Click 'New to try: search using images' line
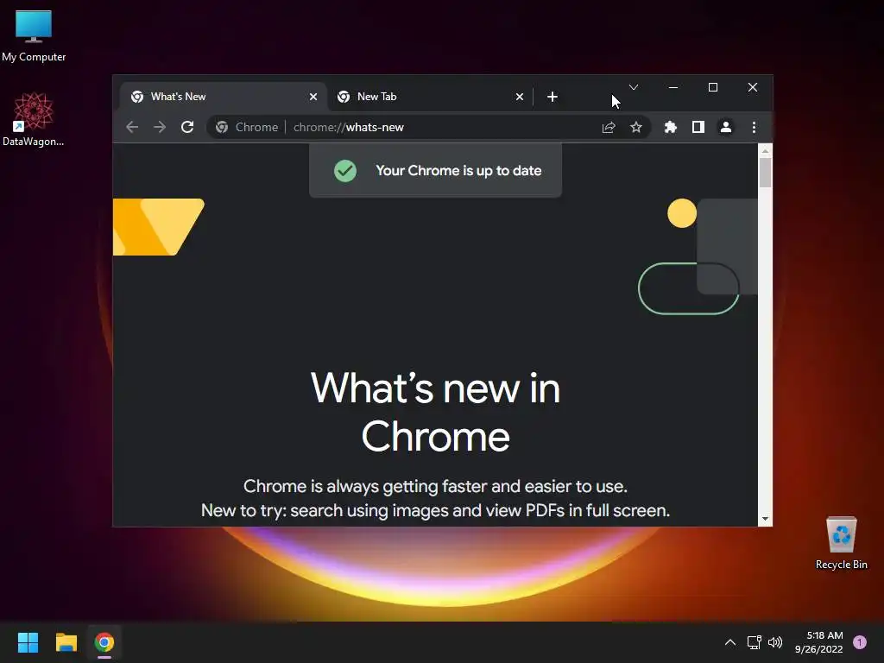884x663 pixels. 435,510
